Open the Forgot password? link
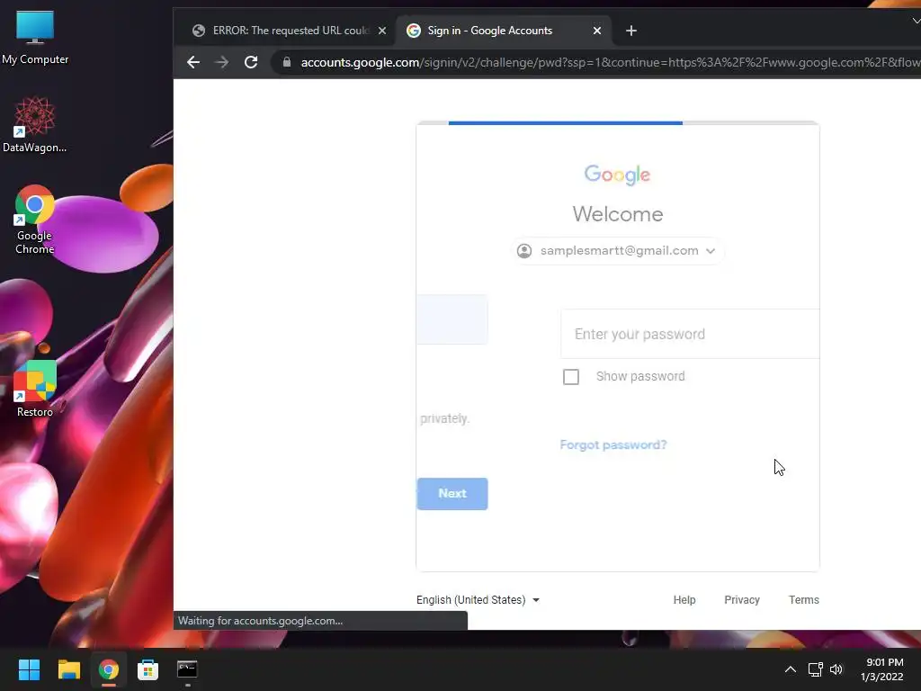This screenshot has width=921, height=691. 613,444
